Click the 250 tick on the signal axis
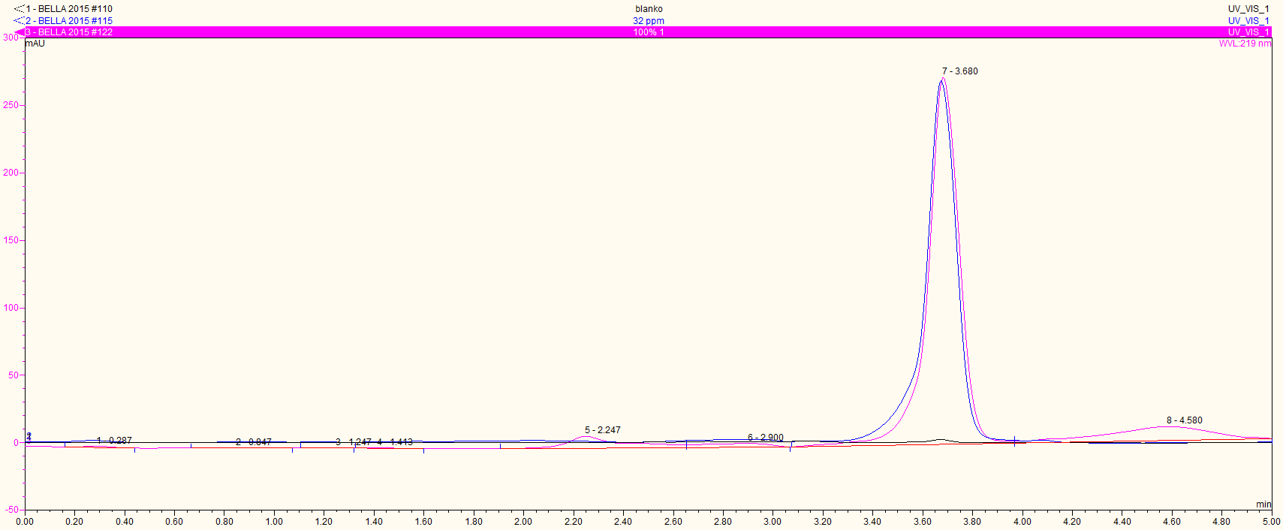The height and width of the screenshot is (530, 1283). coord(11,105)
